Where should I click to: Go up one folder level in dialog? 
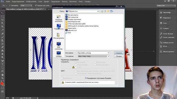(105, 11)
